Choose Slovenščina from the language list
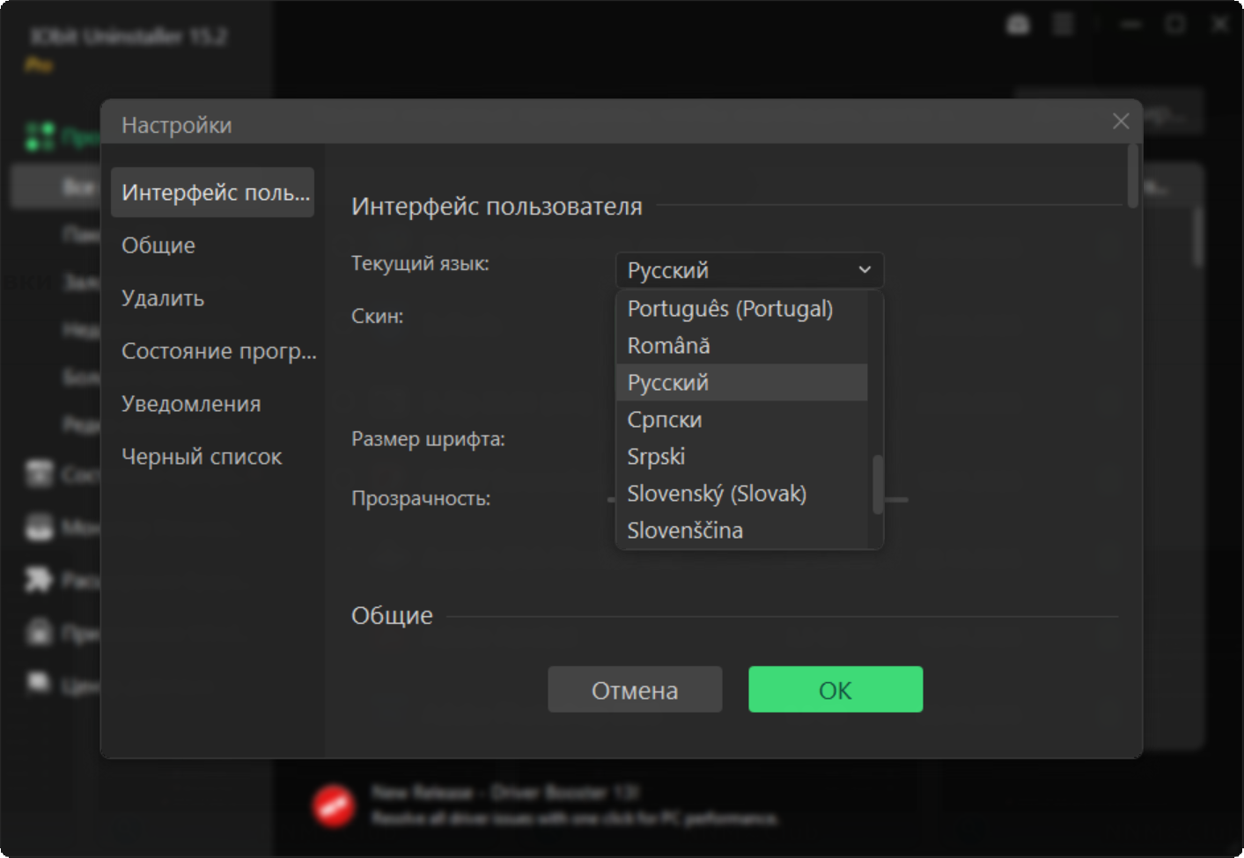This screenshot has height=858, width=1244. [x=685, y=531]
